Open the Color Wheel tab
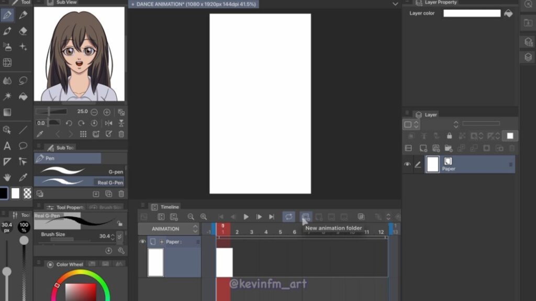 [x=65, y=264]
